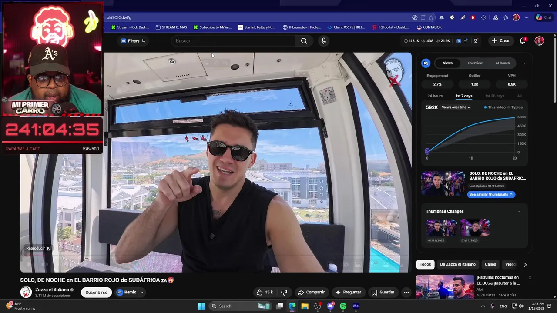557x313 pixels.
Task: Open the LT extension icon
Action: point(442,17)
